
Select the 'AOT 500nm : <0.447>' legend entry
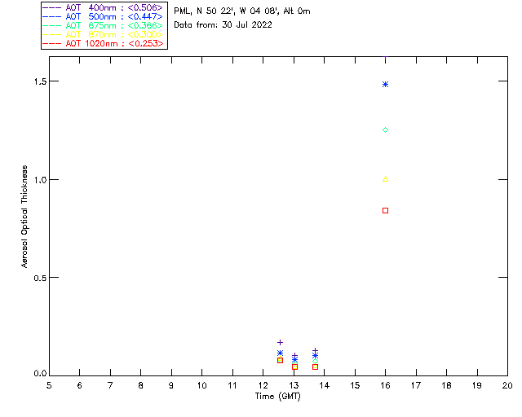104,16
